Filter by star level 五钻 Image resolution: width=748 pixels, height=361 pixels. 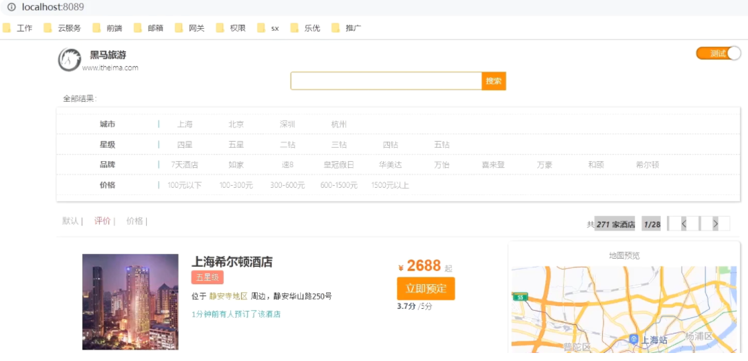(x=442, y=145)
